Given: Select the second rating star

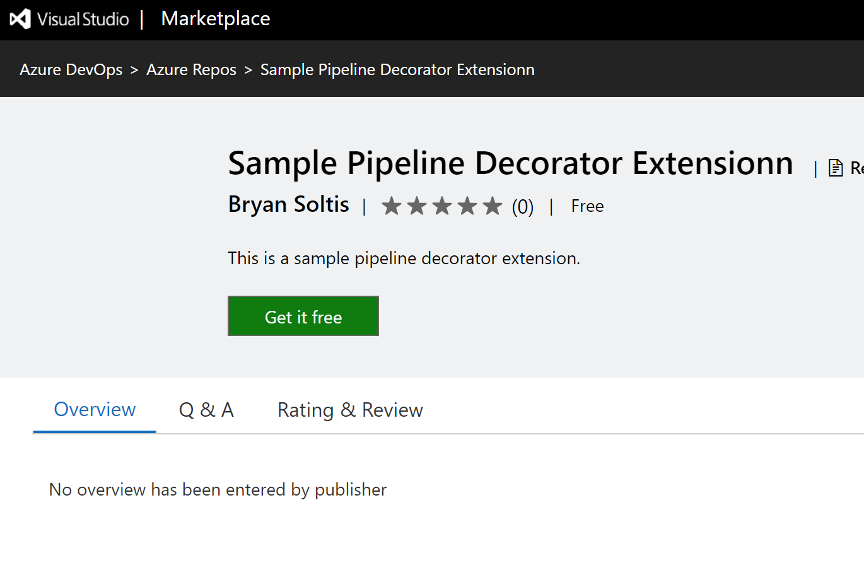Looking at the screenshot, I should pos(417,206).
